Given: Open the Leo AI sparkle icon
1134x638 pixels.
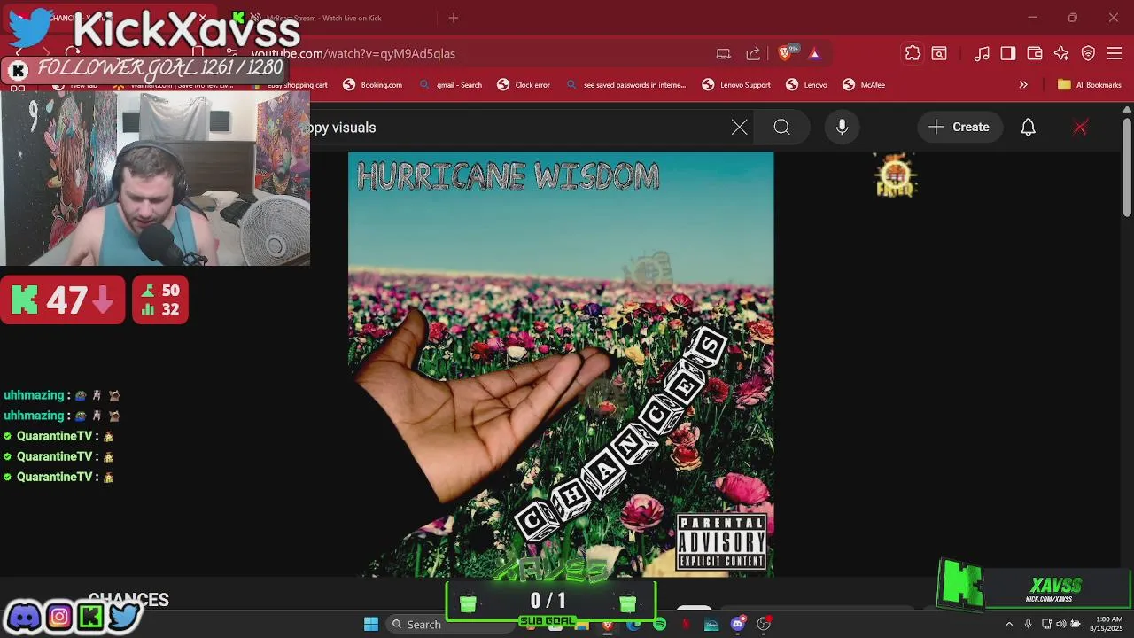Looking at the screenshot, I should tap(1061, 54).
